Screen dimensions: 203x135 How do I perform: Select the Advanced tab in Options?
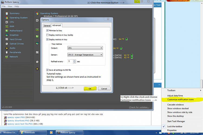click(x=57, y=25)
